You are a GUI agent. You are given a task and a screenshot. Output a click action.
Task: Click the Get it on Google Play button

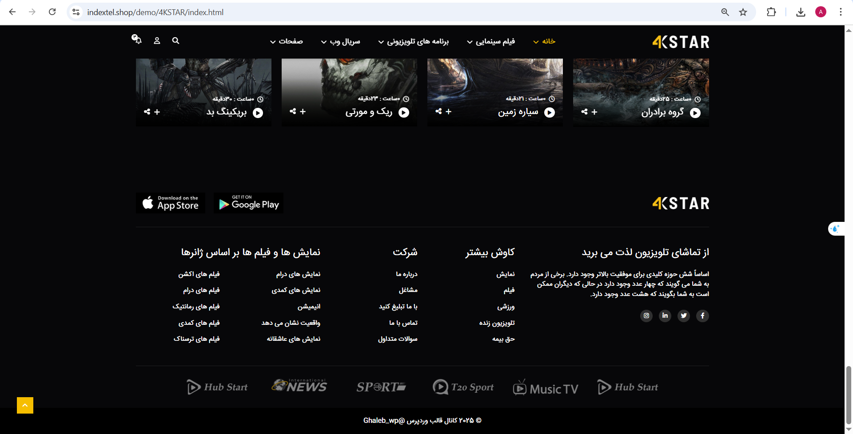(x=248, y=203)
